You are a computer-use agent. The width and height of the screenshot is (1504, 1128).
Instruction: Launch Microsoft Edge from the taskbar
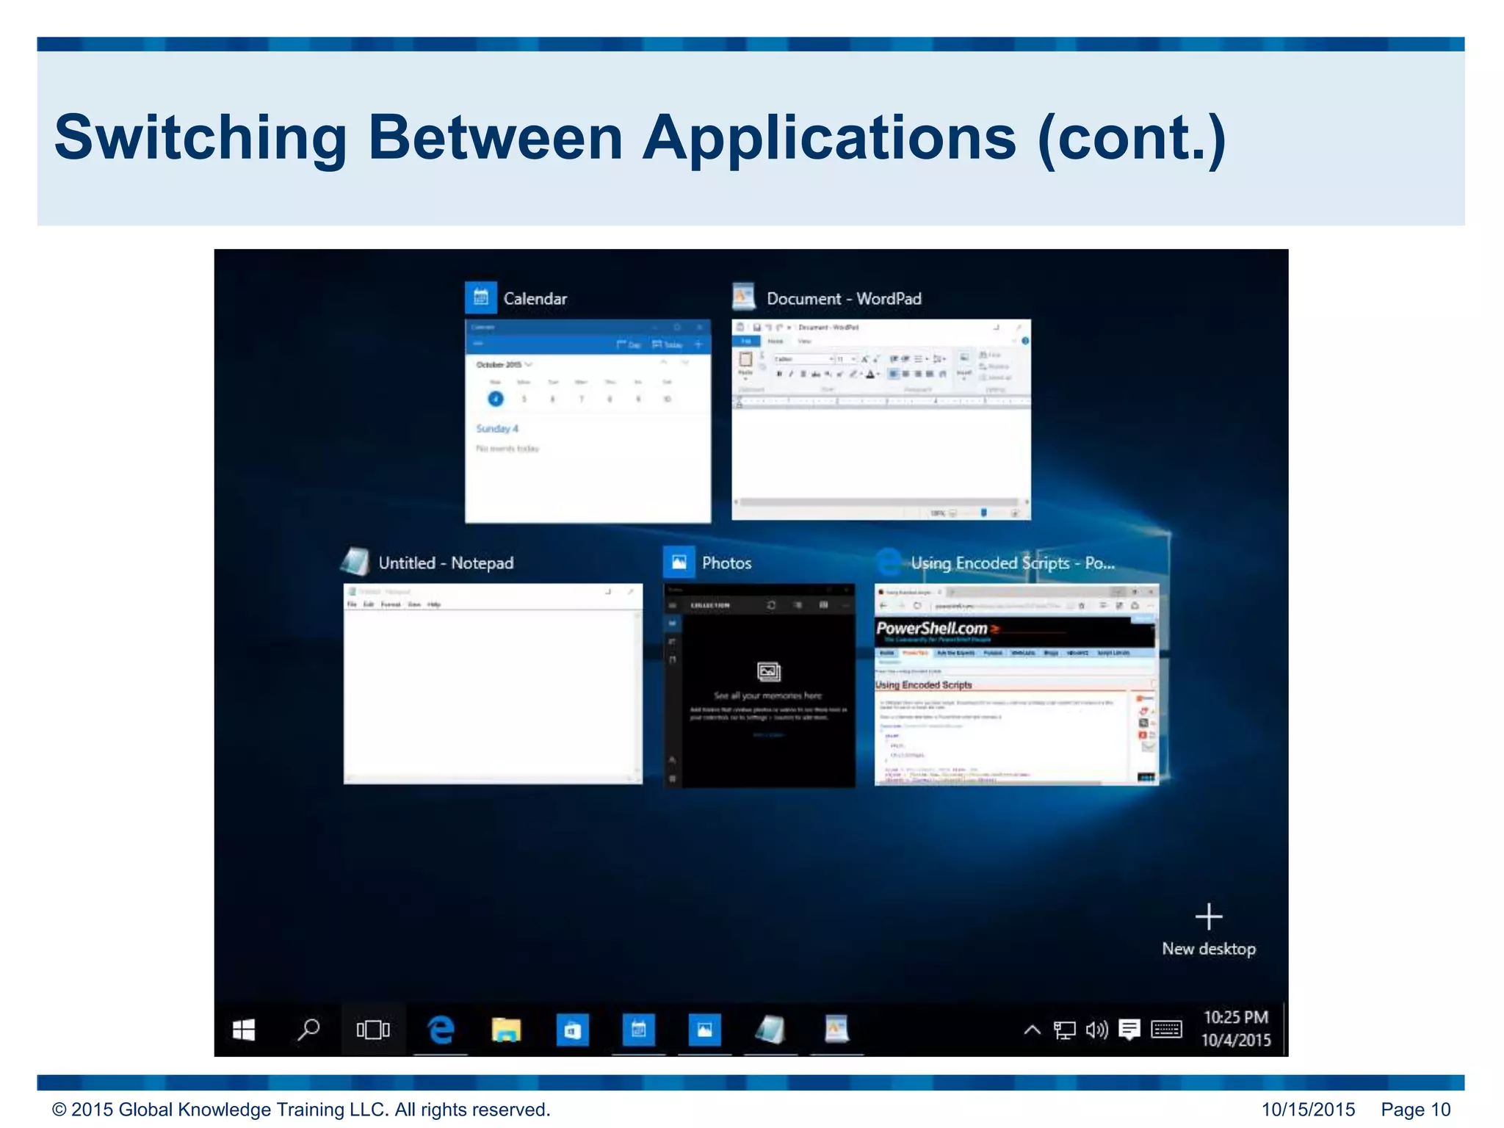click(x=441, y=1030)
